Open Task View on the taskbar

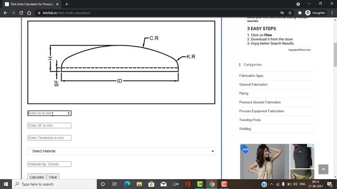click(x=115, y=184)
